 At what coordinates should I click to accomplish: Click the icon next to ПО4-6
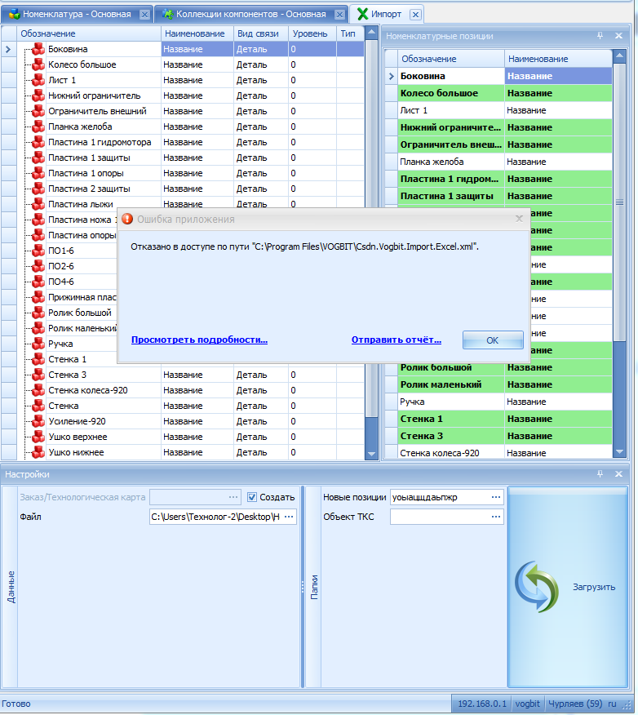[38, 282]
